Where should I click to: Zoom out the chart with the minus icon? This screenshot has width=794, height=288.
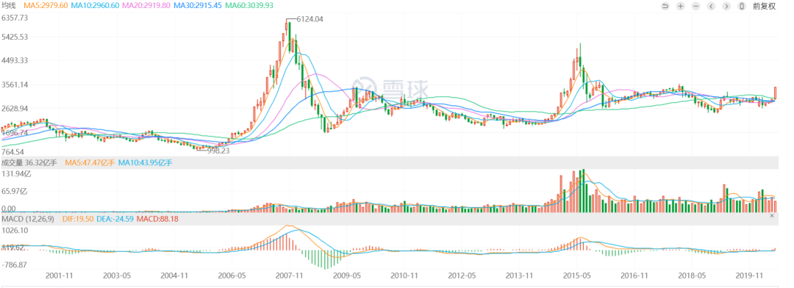(x=695, y=6)
